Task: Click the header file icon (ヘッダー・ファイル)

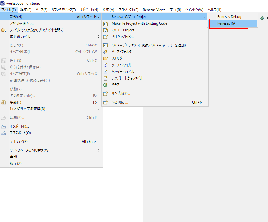Action: [105, 72]
